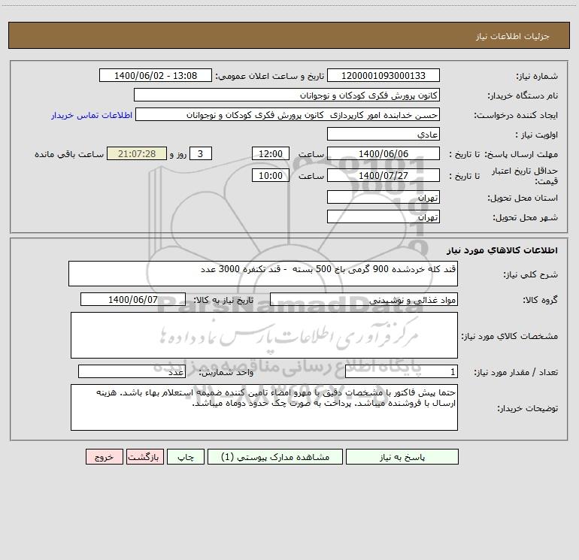The width and height of the screenshot is (579, 560).
Task: Click the delivery city field 'تهران'
Action: pyautogui.click(x=383, y=216)
